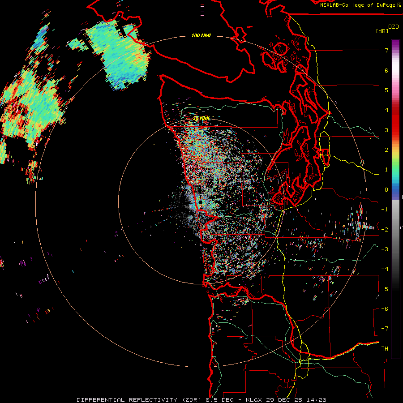Click the -6 dB value on color scale
The height and width of the screenshot is (403, 403).
385,309
